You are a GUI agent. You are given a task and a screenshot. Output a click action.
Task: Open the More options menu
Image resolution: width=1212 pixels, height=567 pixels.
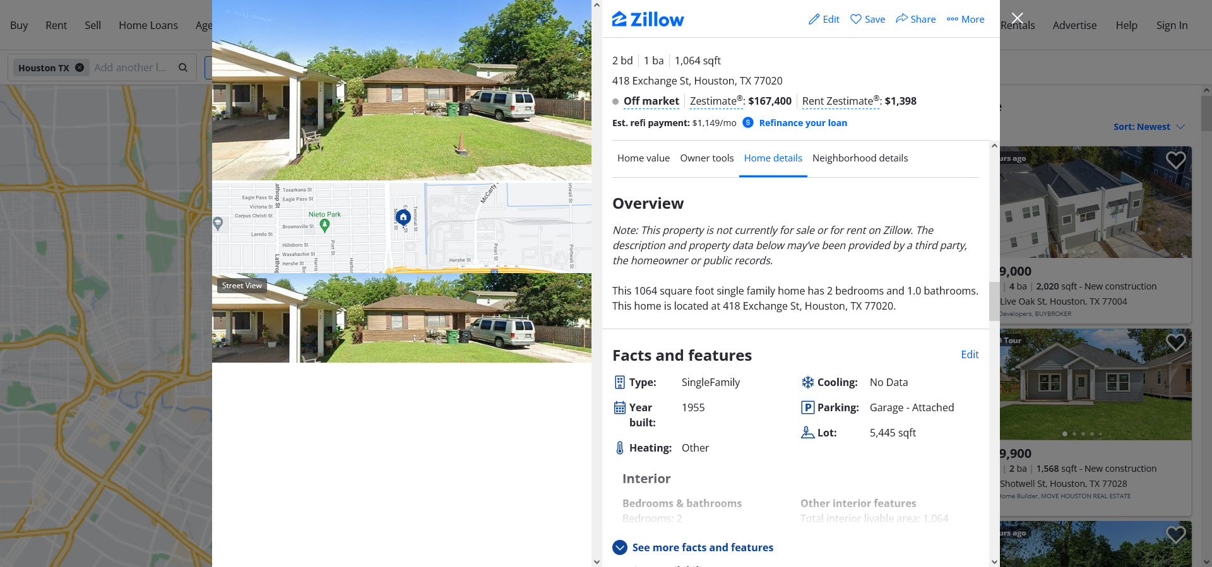[x=965, y=20]
